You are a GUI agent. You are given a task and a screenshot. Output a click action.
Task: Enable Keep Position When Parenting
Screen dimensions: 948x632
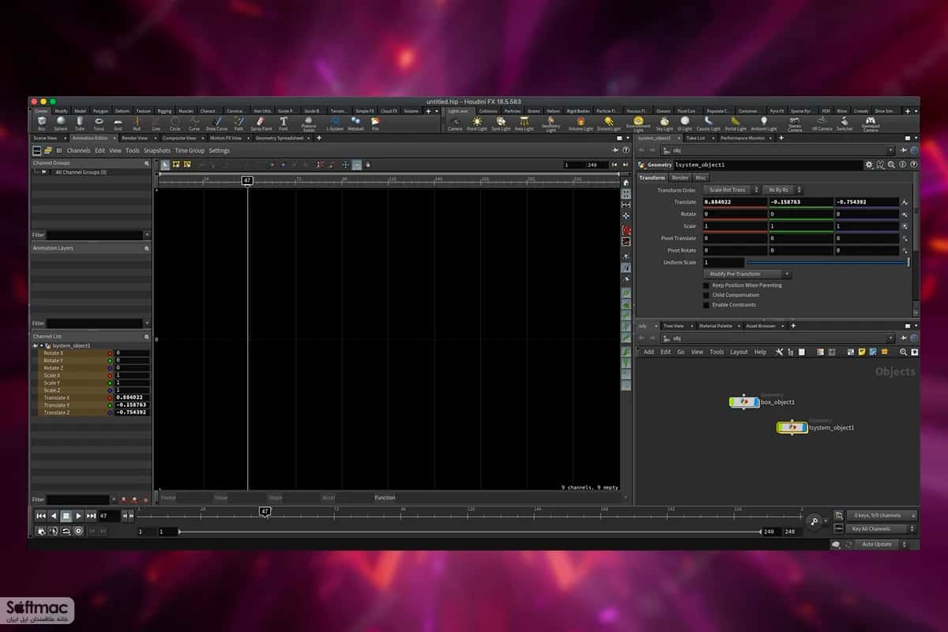[705, 285]
